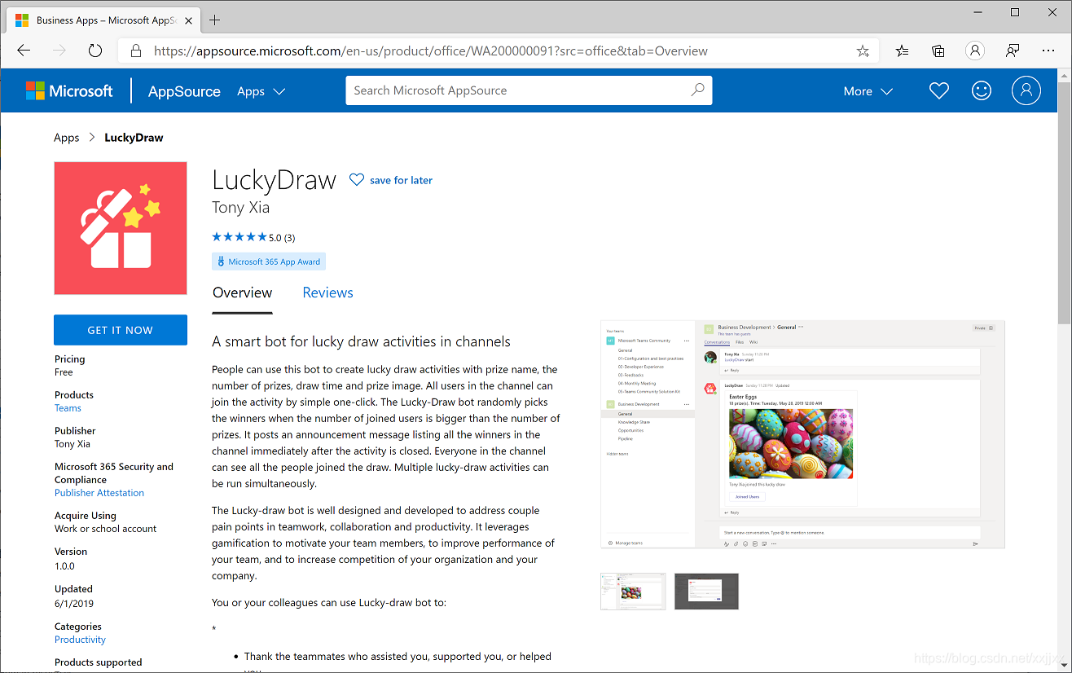
Task: Open the AppSource account sign-in icon
Action: pyautogui.click(x=1026, y=91)
